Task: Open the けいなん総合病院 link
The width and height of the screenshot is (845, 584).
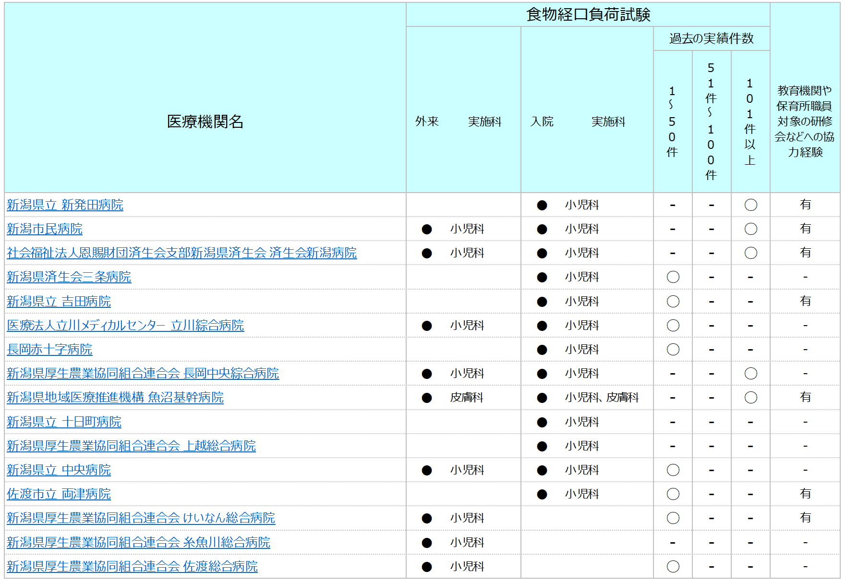Action: (141, 518)
